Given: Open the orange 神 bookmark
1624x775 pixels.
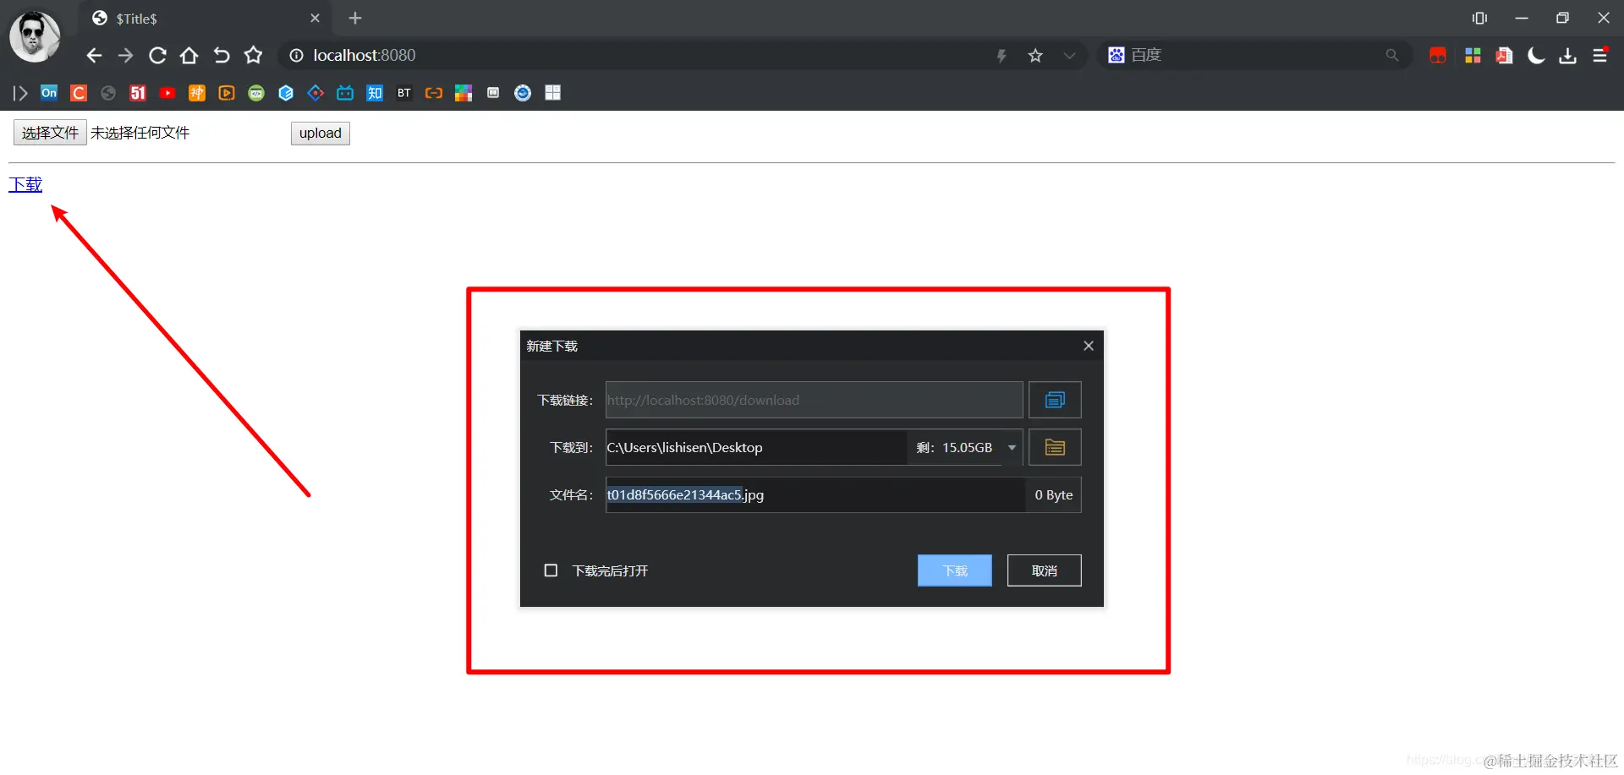Looking at the screenshot, I should 197,93.
